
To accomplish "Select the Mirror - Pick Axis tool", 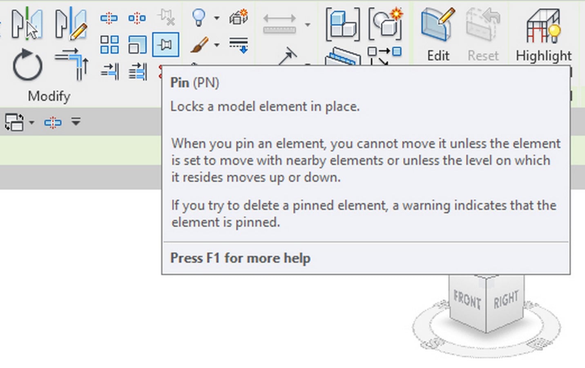I will [x=27, y=24].
